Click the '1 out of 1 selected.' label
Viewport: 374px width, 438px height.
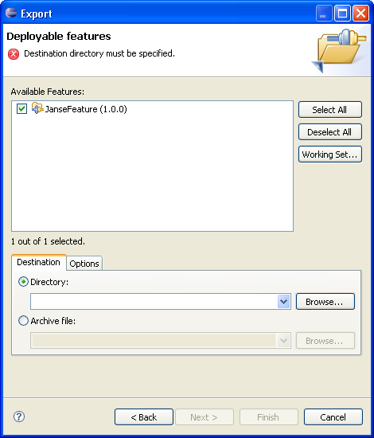(48, 241)
